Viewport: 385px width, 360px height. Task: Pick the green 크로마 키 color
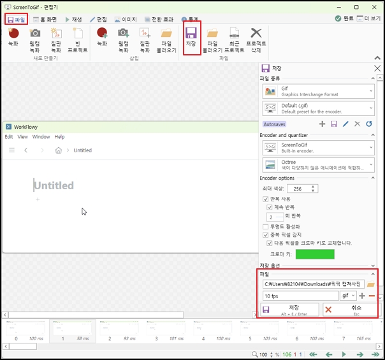(x=315, y=254)
